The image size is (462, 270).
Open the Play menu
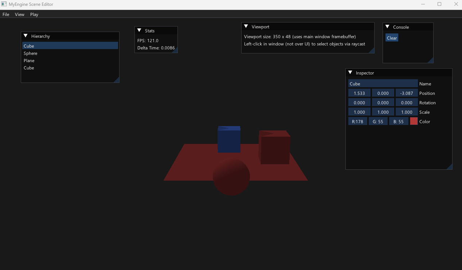34,15
